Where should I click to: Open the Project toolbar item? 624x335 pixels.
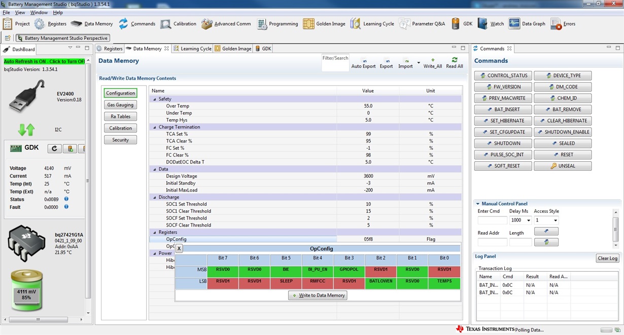click(x=16, y=24)
